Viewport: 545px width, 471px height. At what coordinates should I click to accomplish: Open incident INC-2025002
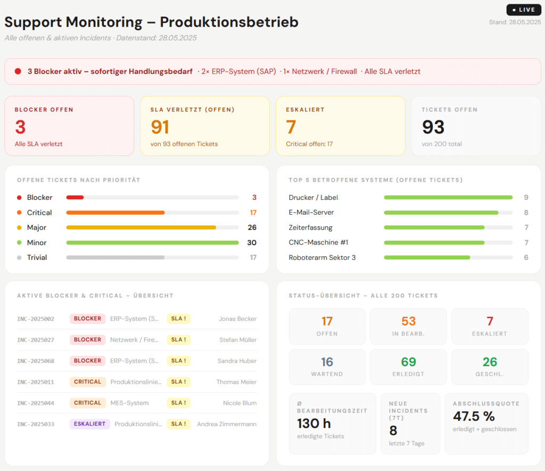coord(137,319)
